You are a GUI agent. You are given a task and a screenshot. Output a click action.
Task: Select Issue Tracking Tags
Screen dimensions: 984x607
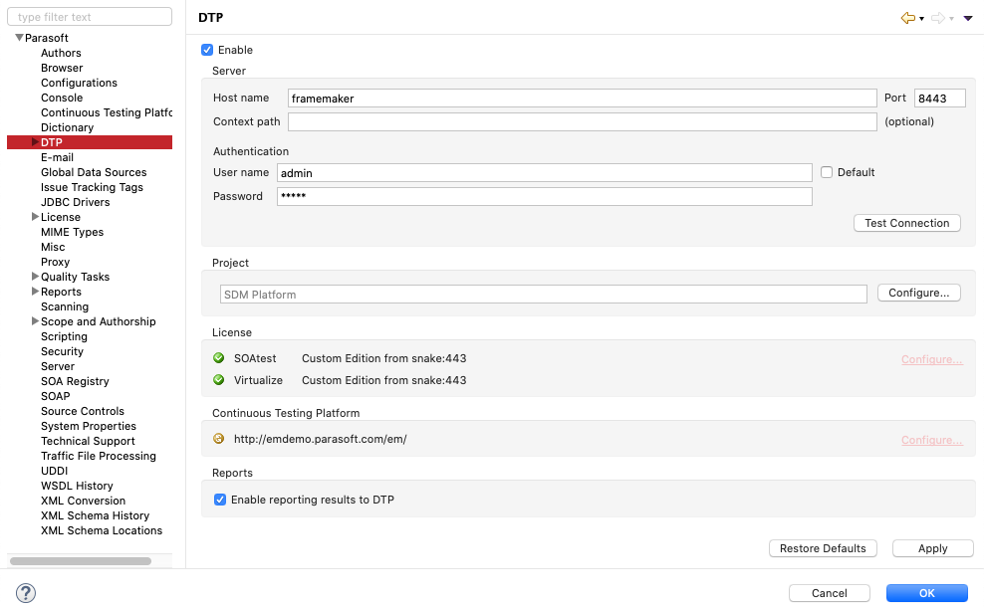92,187
